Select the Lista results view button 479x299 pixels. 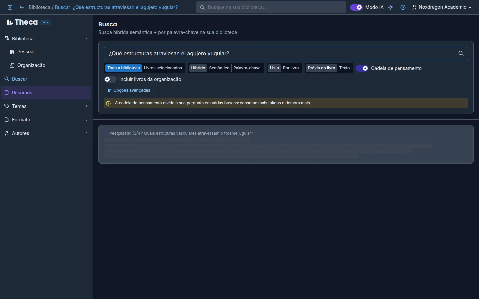pos(274,68)
